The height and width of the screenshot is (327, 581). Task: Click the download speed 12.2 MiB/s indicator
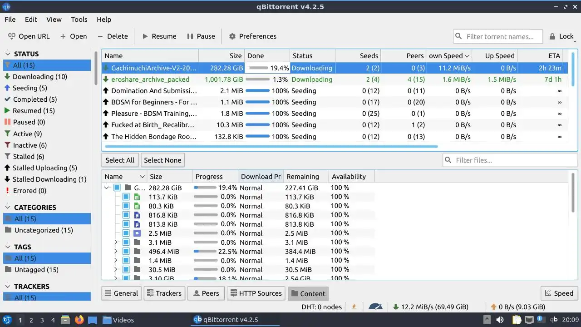[x=431, y=307]
